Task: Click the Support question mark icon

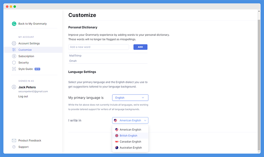Action: pos(14,147)
